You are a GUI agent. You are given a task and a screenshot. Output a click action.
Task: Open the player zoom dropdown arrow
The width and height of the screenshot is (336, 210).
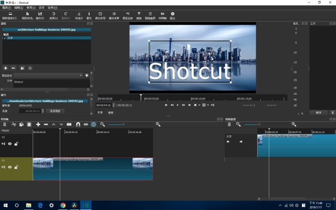click(199, 105)
